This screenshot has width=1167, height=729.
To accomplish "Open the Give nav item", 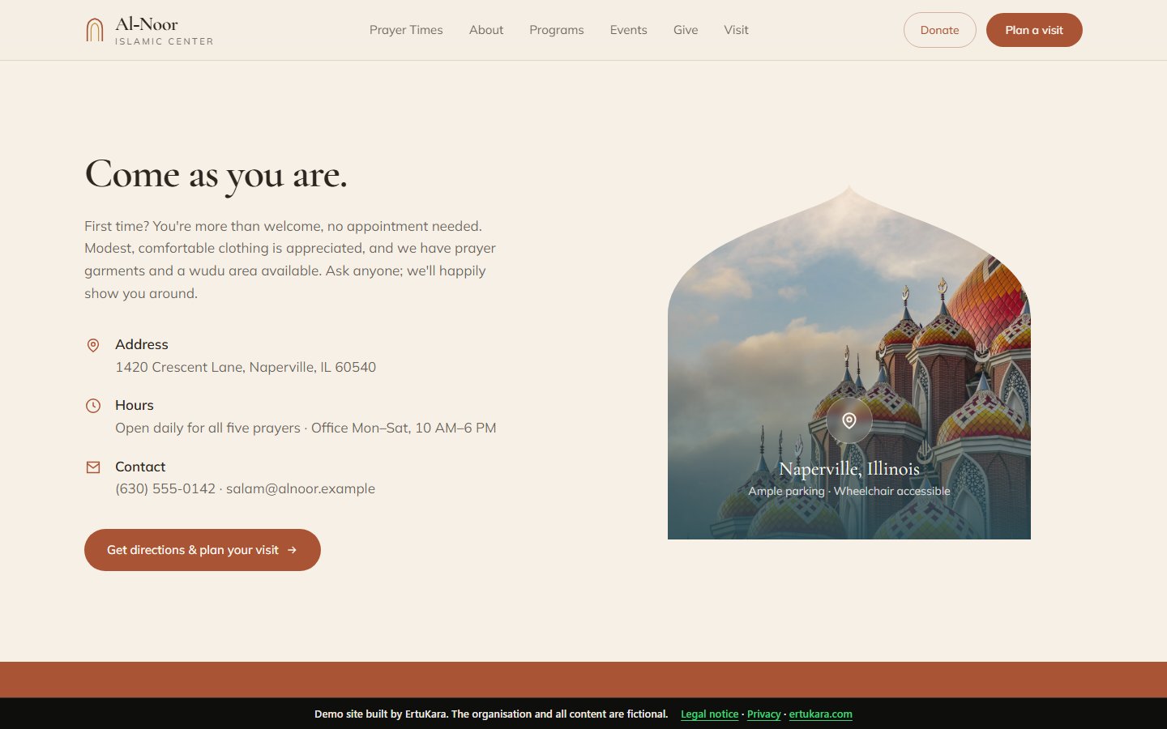I will click(x=686, y=30).
